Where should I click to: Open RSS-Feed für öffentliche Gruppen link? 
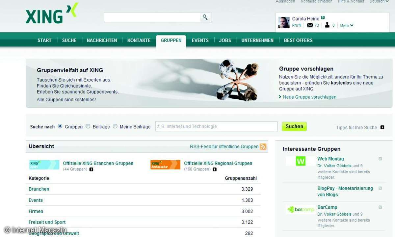pos(224,146)
